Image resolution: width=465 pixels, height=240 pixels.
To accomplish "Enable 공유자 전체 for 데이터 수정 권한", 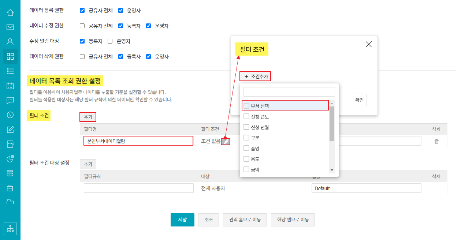I will [x=82, y=26].
